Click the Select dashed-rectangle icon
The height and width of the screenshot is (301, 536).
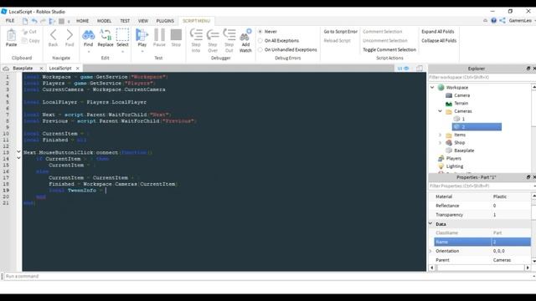pyautogui.click(x=122, y=35)
